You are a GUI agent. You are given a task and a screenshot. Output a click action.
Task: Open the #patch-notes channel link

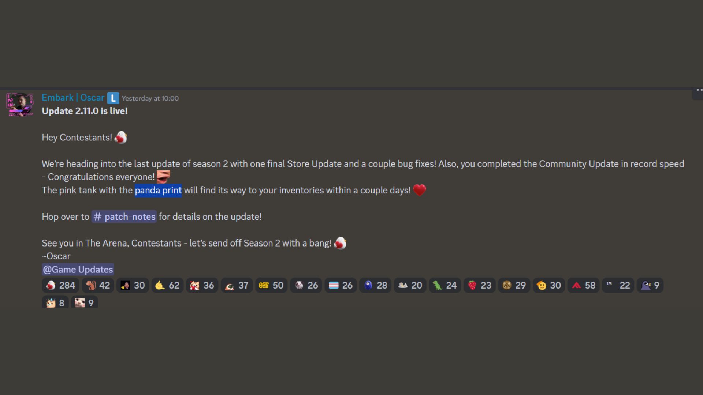click(124, 217)
